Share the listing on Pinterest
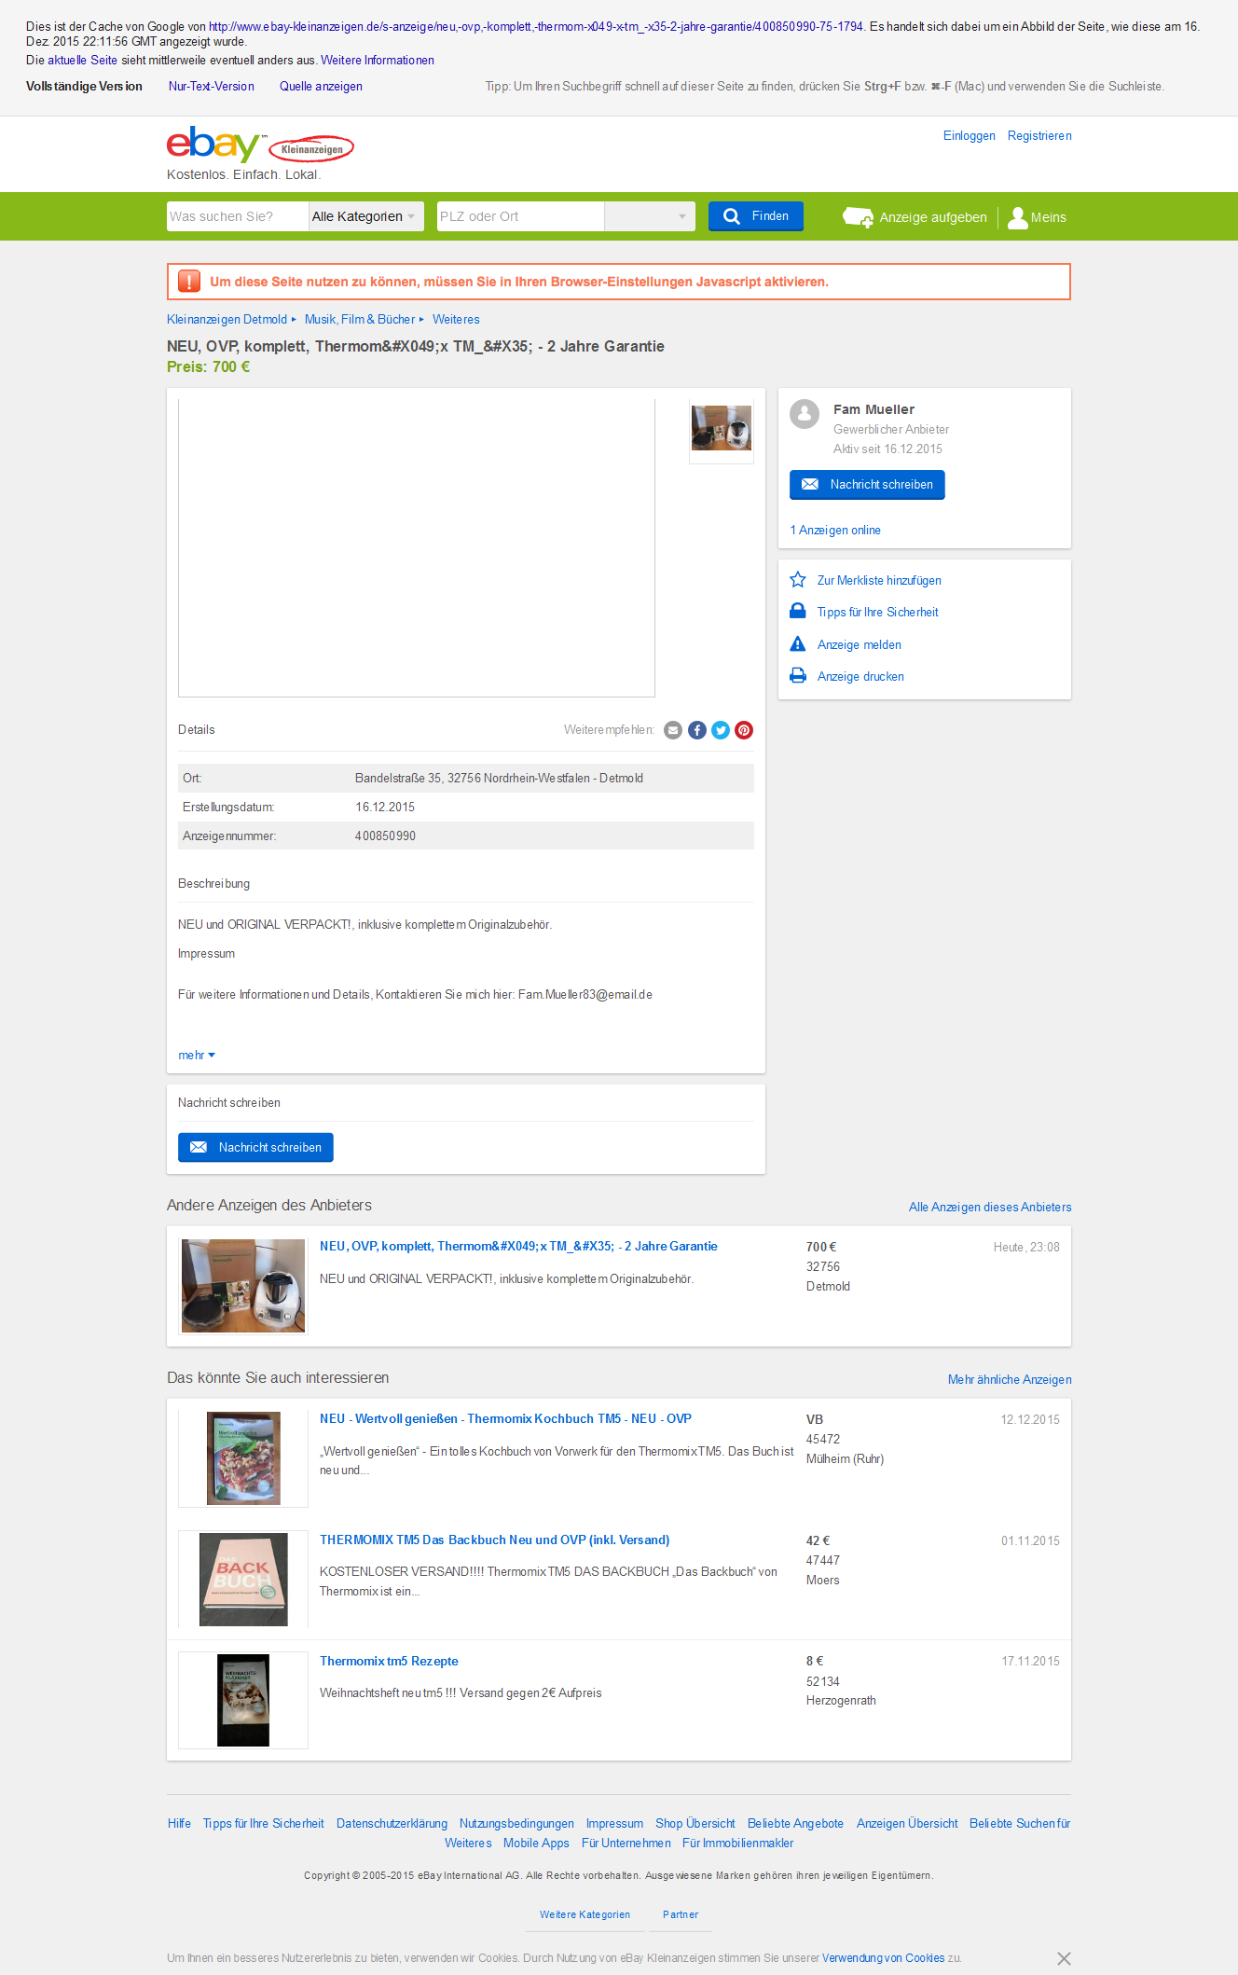 (744, 730)
